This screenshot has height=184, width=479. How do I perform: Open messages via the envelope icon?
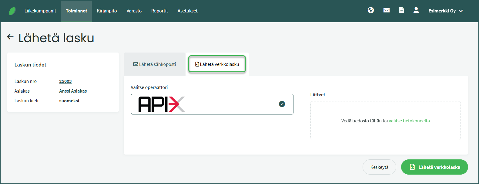tap(386, 10)
